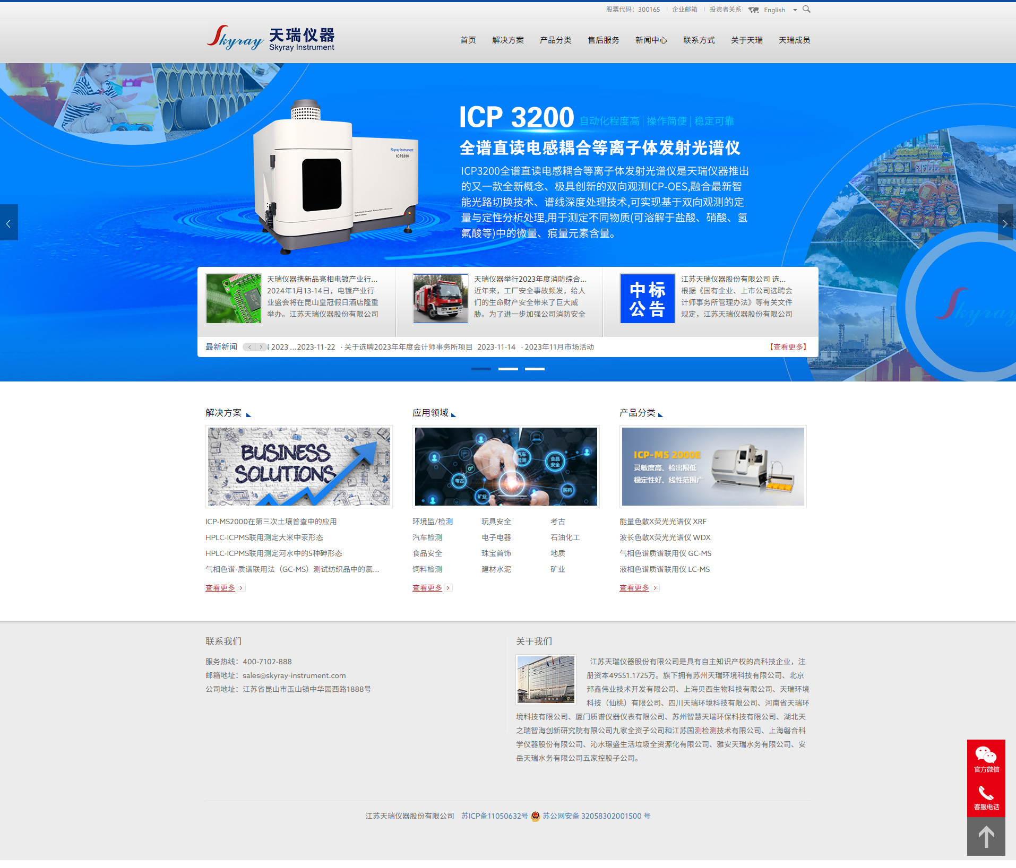Open 江苏天瑞仪器股份有限公司 选 news title
This screenshot has height=868, width=1016.
(x=734, y=279)
